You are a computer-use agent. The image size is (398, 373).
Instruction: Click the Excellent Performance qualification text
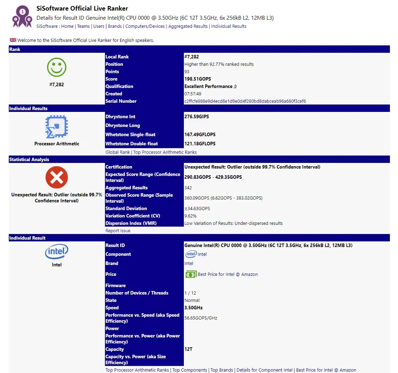210,86
